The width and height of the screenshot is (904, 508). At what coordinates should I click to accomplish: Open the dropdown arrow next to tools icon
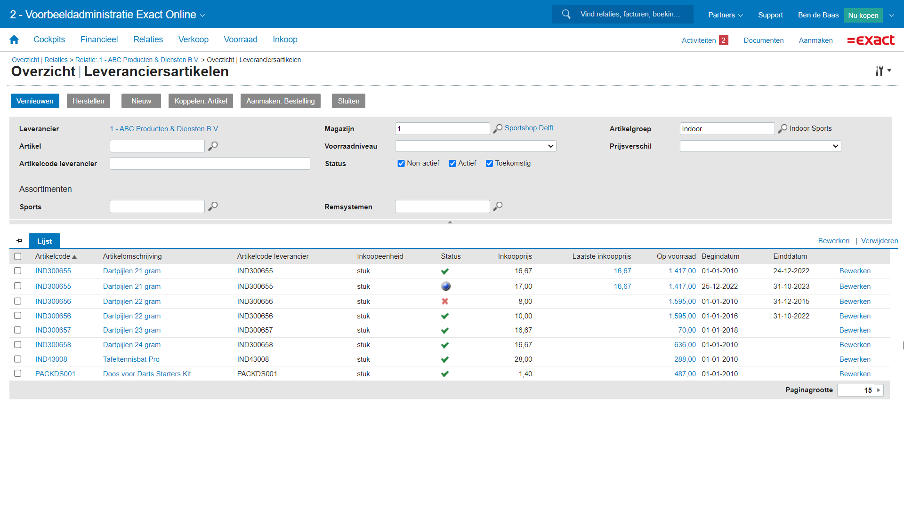(889, 71)
